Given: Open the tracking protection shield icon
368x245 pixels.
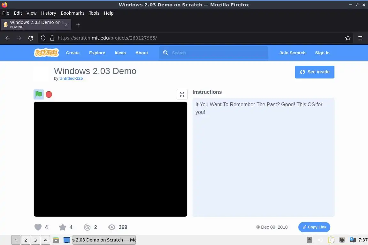Looking at the screenshot, I should pyautogui.click(x=43, y=38).
